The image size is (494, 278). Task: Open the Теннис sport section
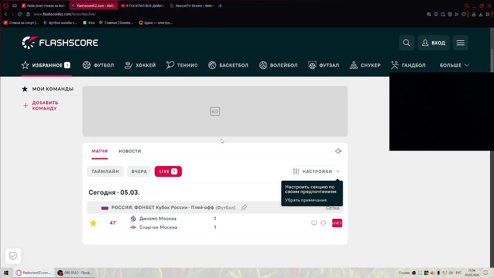pos(182,65)
